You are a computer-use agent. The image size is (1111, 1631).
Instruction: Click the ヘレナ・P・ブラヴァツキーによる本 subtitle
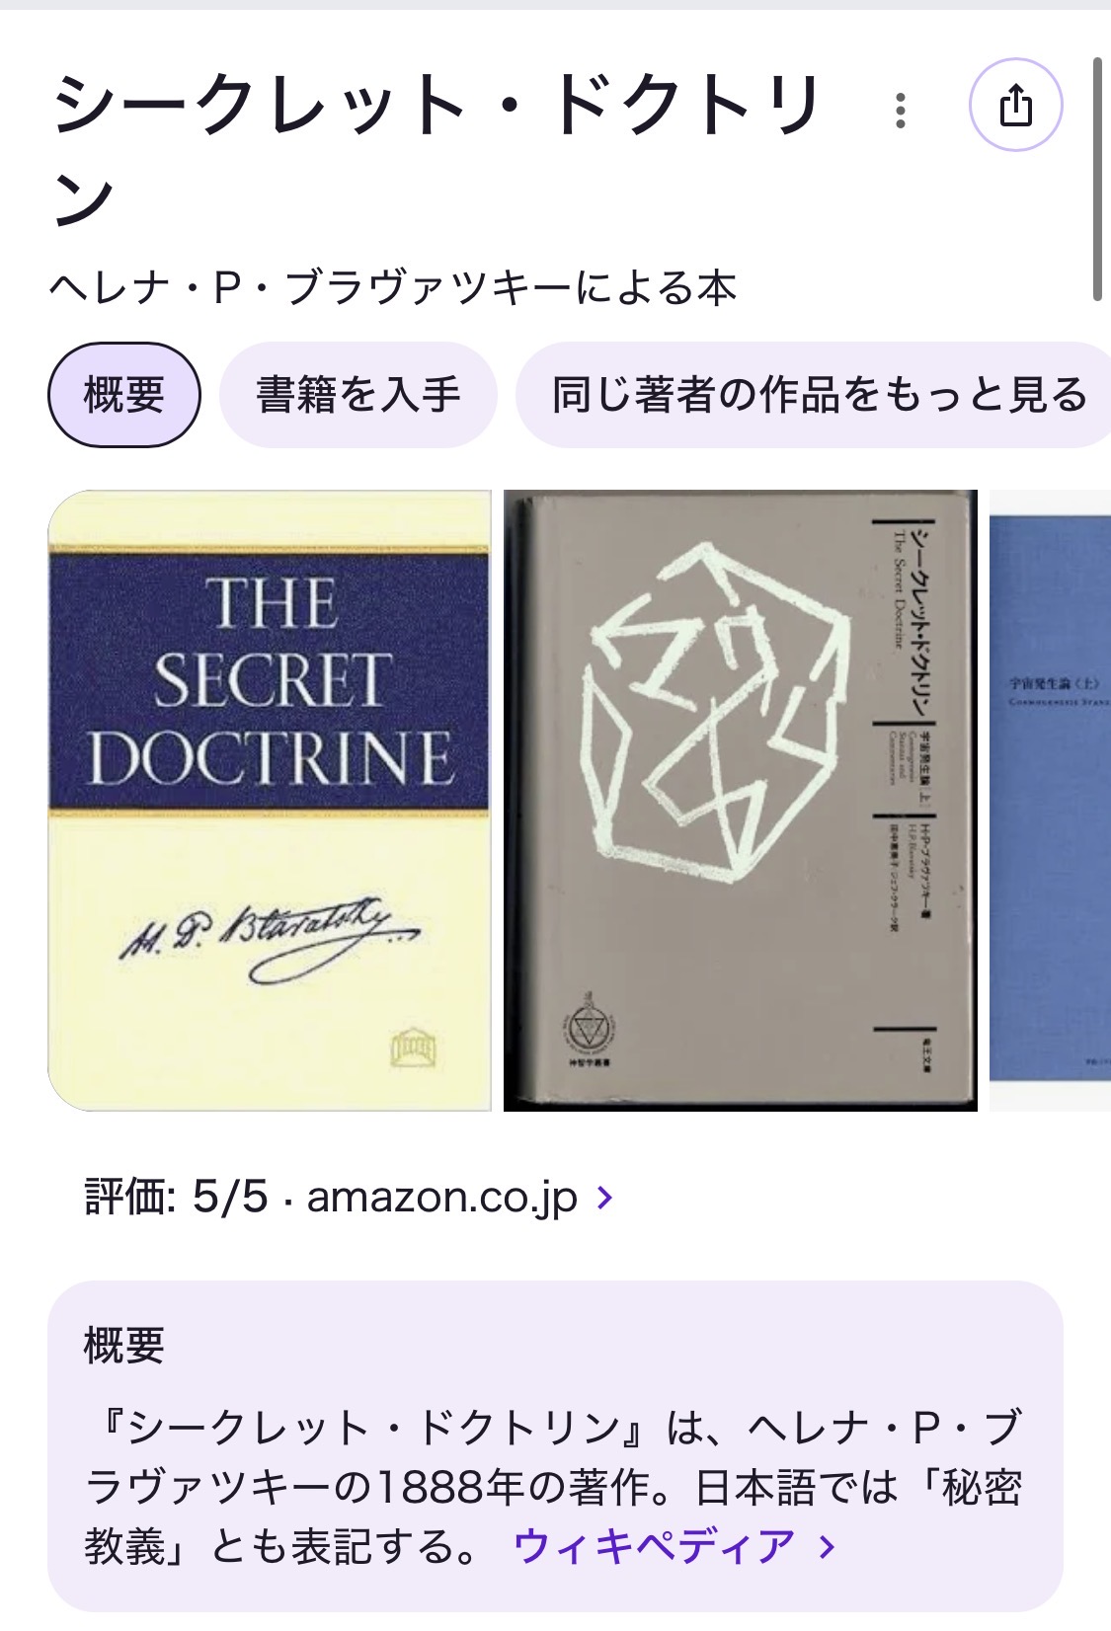(x=393, y=288)
